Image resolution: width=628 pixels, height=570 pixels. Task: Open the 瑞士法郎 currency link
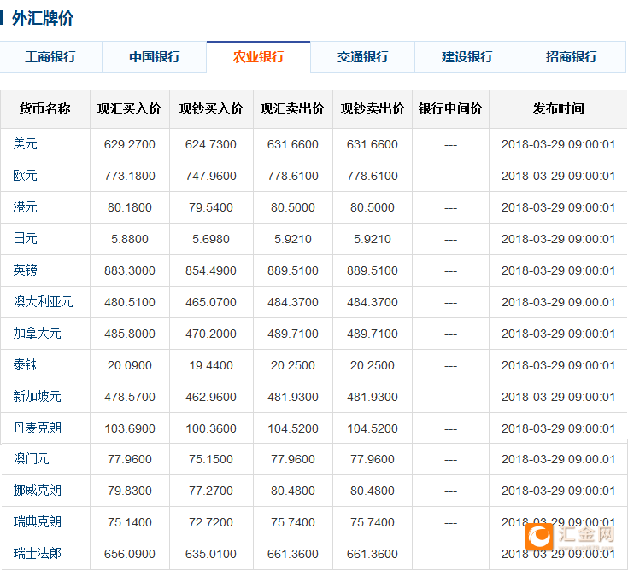coord(37,554)
